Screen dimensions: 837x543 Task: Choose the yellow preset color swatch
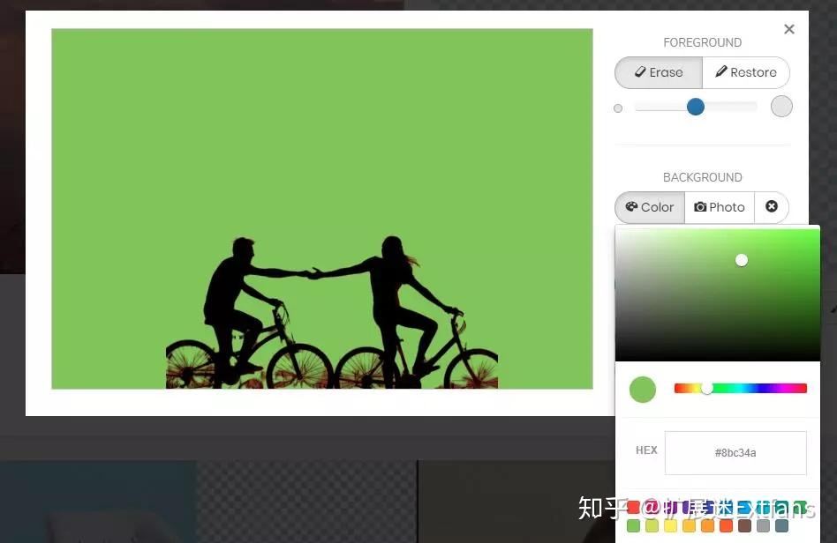[x=670, y=526]
